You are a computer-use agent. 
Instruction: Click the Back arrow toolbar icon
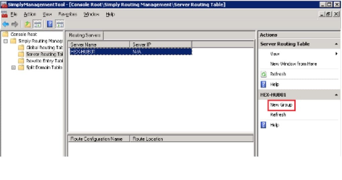[5, 24]
